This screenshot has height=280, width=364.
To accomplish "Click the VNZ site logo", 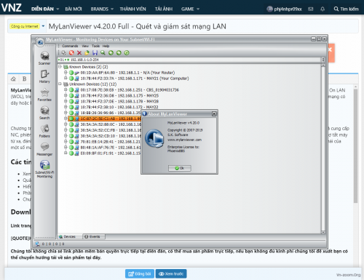I will [12, 7].
